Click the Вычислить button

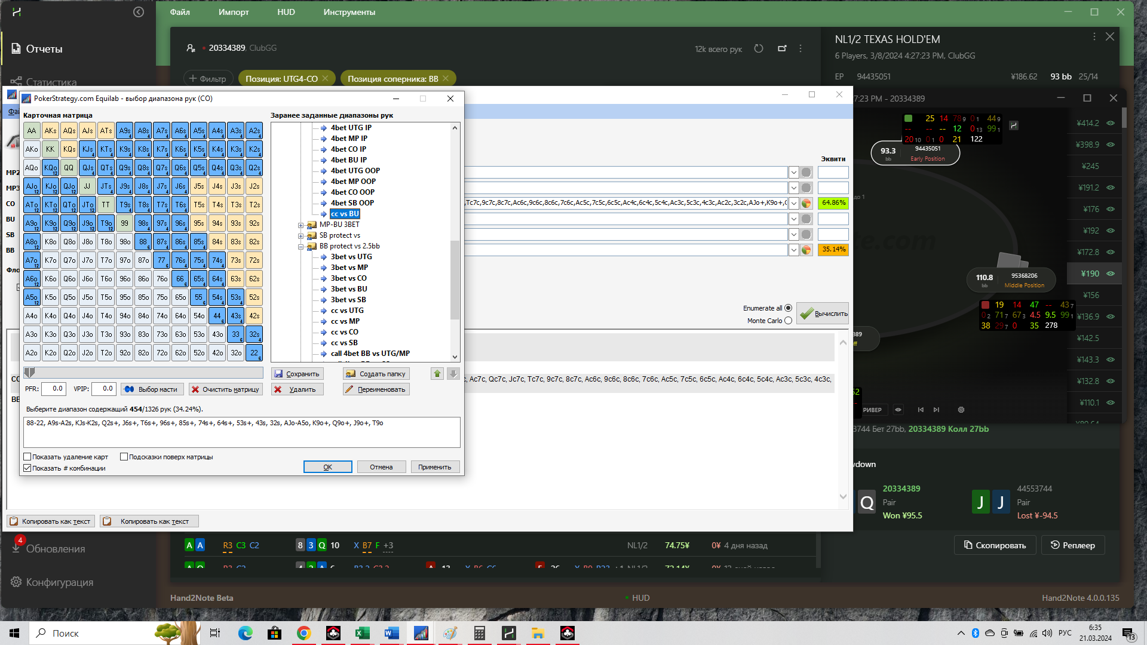[x=823, y=314]
